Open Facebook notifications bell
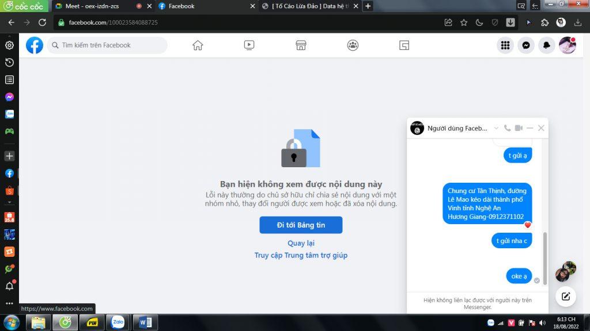This screenshot has height=331, width=590. point(546,45)
